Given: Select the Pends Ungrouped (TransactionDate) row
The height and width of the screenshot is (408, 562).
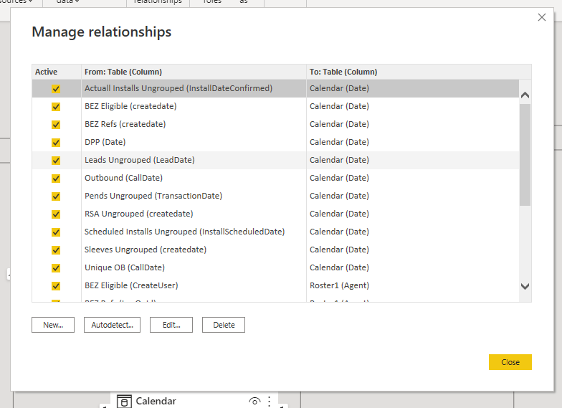Looking at the screenshot, I should tap(275, 196).
